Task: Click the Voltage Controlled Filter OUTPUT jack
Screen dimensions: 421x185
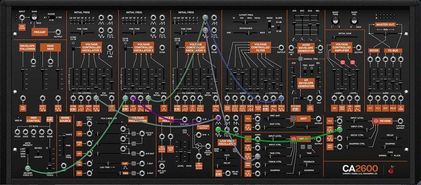Action: pyautogui.click(x=281, y=47)
